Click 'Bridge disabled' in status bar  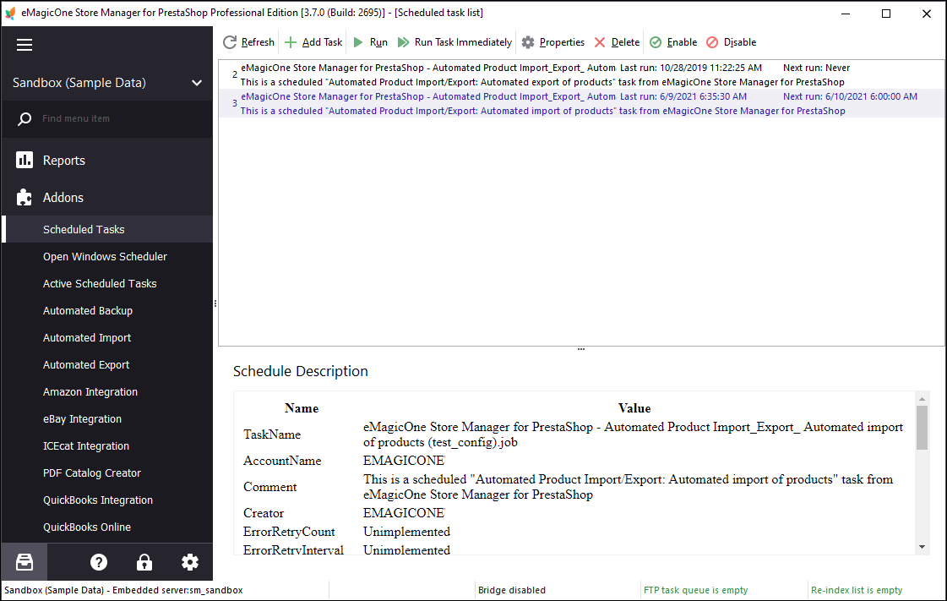[x=512, y=590]
